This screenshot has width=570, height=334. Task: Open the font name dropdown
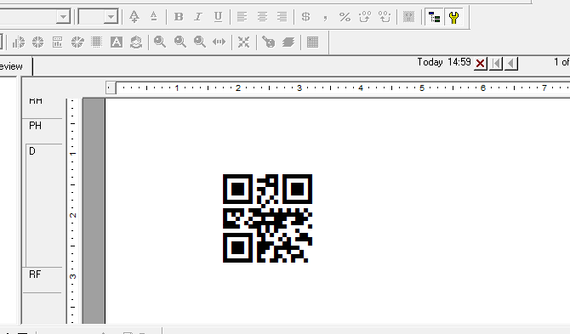click(63, 17)
